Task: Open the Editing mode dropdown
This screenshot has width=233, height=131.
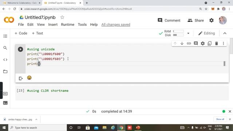Action: (206, 33)
